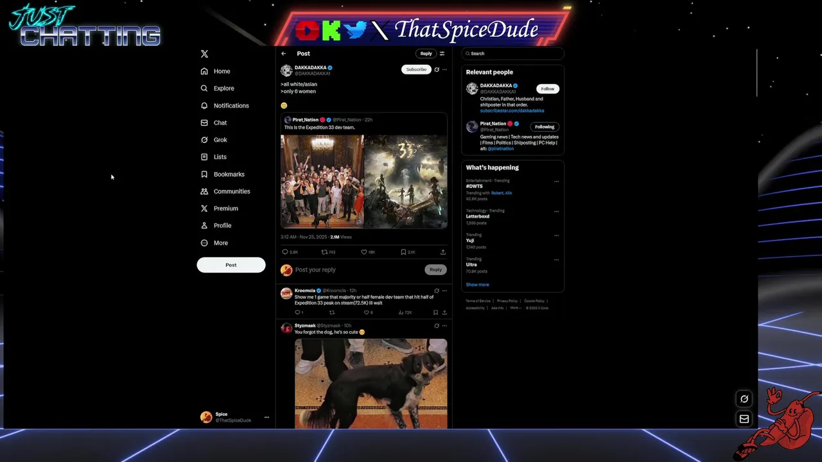Click the Premium X icon in sidebar
822x462 pixels.
[x=204, y=209]
